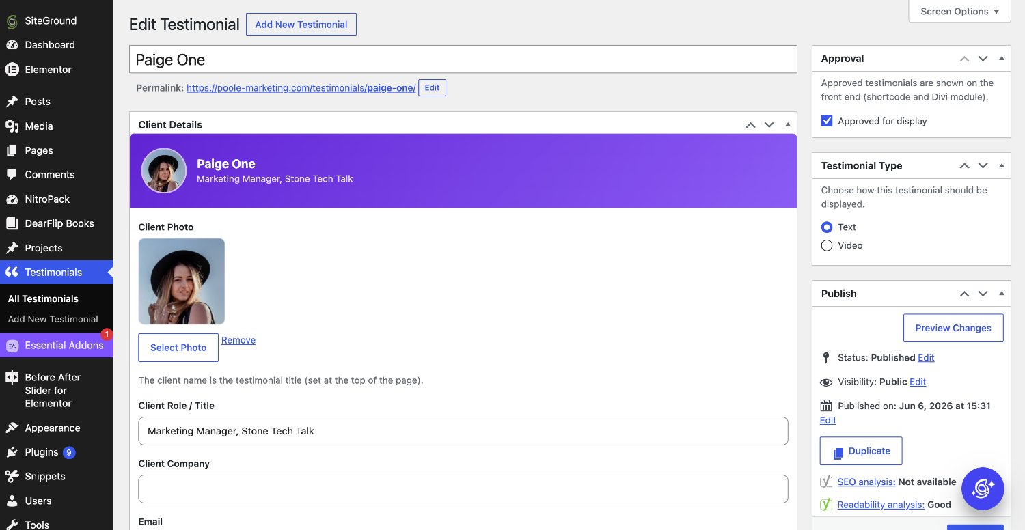The width and height of the screenshot is (1025, 530).
Task: Open the Pages menu
Action: point(39,150)
